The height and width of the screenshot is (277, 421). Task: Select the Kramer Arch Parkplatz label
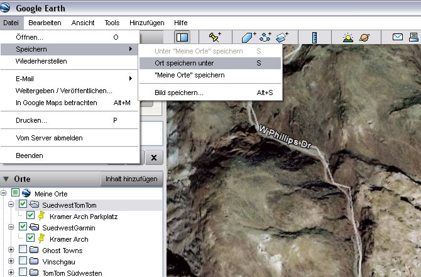coord(84,217)
